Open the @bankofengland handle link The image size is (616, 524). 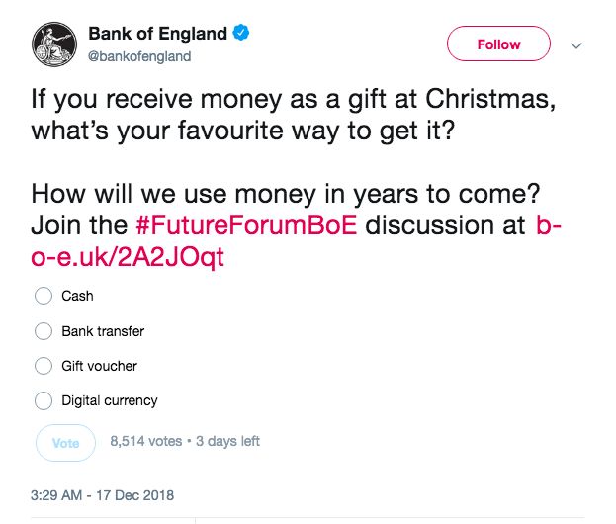point(139,56)
